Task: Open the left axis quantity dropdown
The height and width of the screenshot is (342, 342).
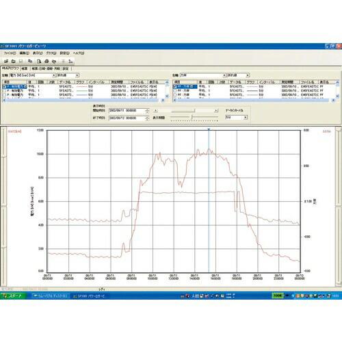Action: tap(54, 75)
